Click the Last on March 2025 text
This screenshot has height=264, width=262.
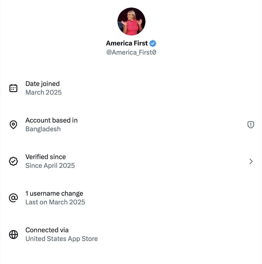point(55,202)
